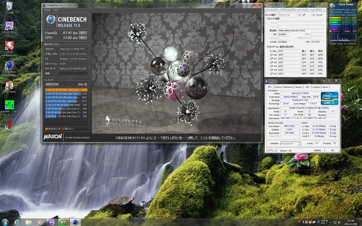Open the Core Temp desktop icon

point(10,87)
